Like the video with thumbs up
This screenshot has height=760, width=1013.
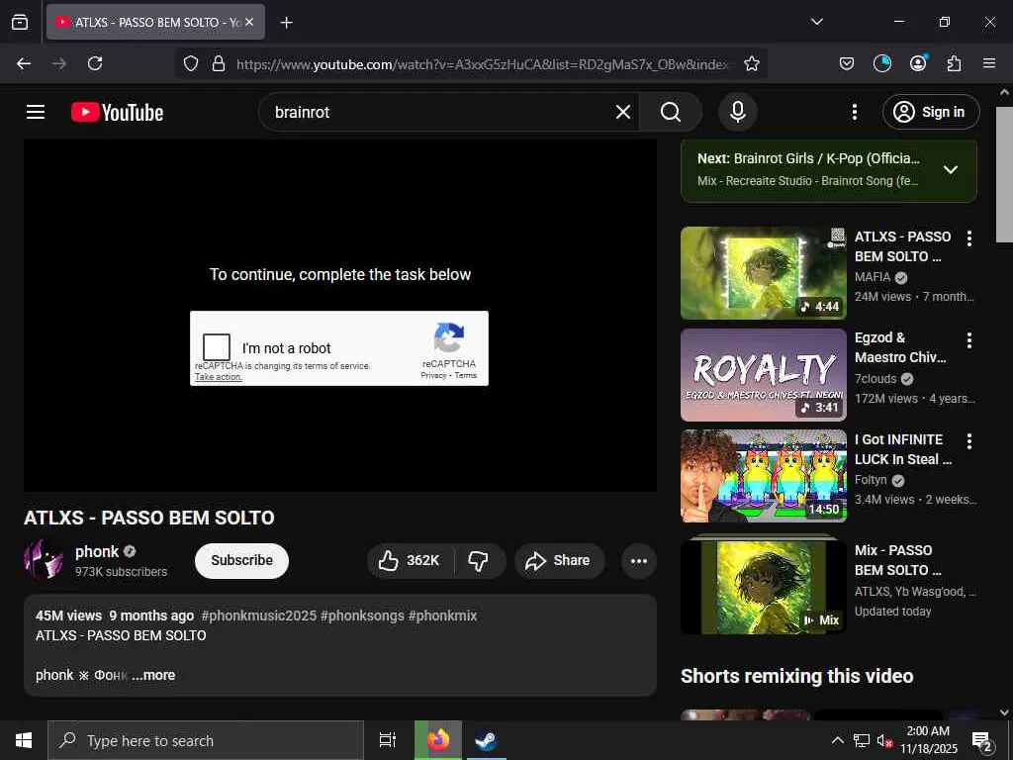pyautogui.click(x=410, y=561)
